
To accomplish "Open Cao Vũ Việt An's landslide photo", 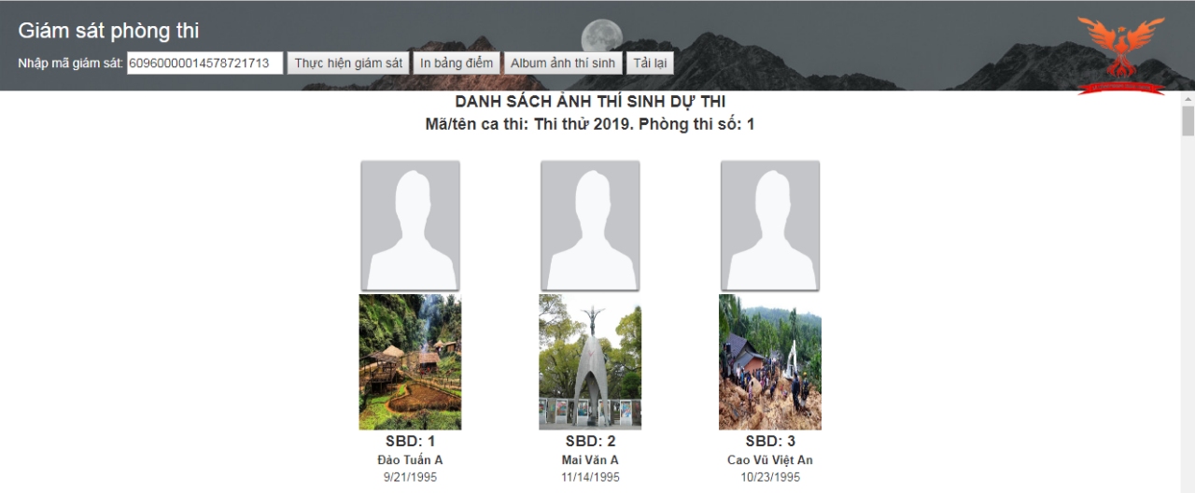I will click(x=770, y=362).
